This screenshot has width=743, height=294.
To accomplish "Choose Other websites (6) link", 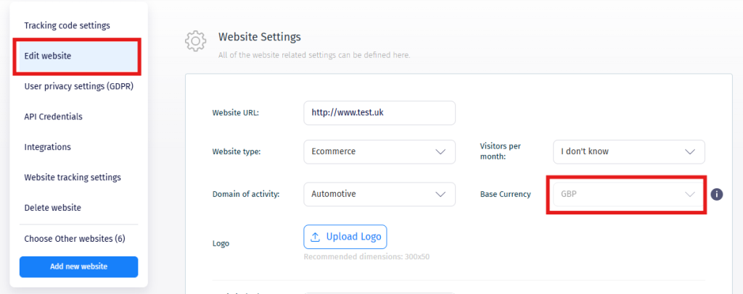I will coord(75,238).
